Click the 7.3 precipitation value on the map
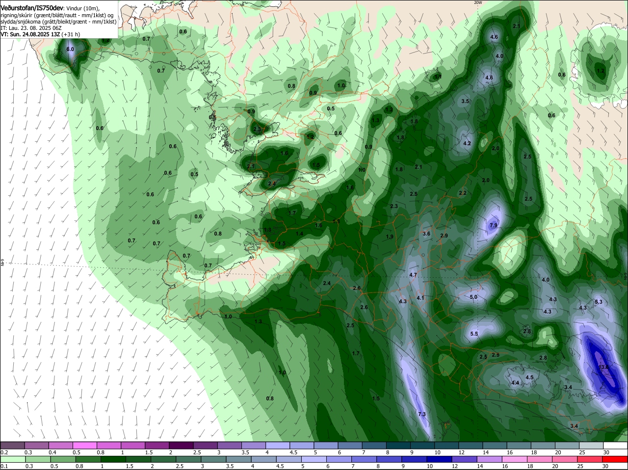Screen dimensions: 628x470 (421, 415)
